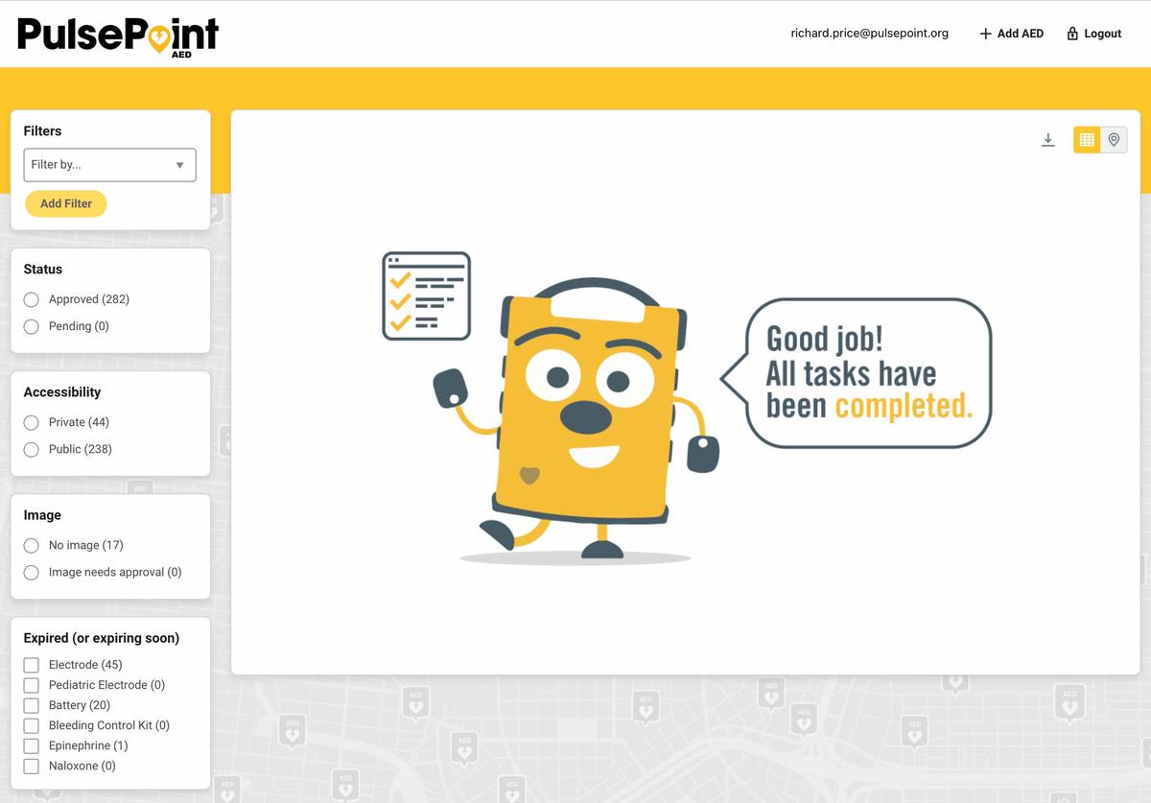This screenshot has height=803, width=1151.
Task: Select the Pending (0) status radio
Action: (31, 326)
